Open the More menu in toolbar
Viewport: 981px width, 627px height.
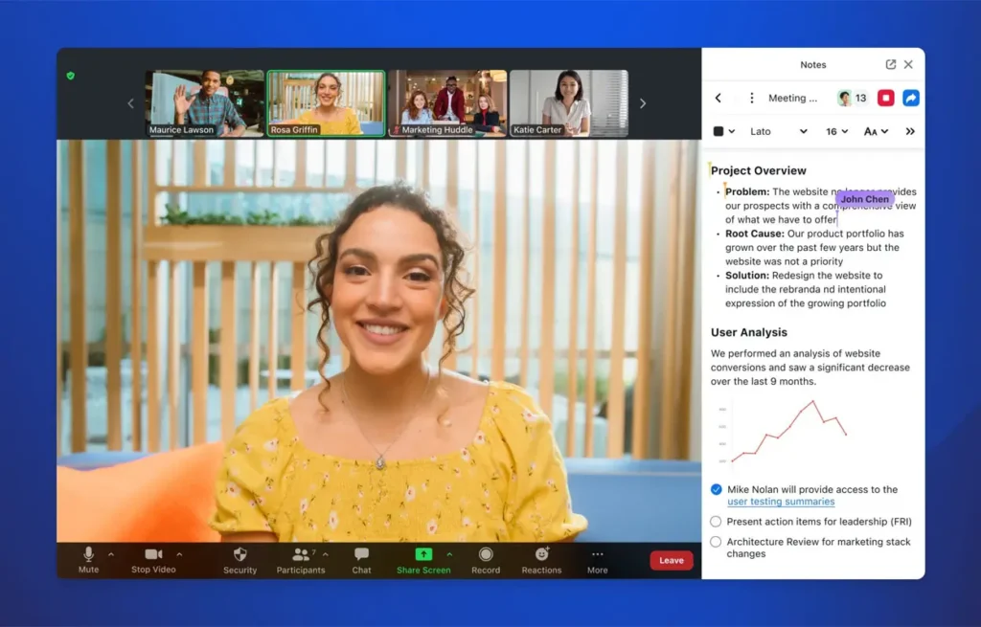[x=597, y=559]
